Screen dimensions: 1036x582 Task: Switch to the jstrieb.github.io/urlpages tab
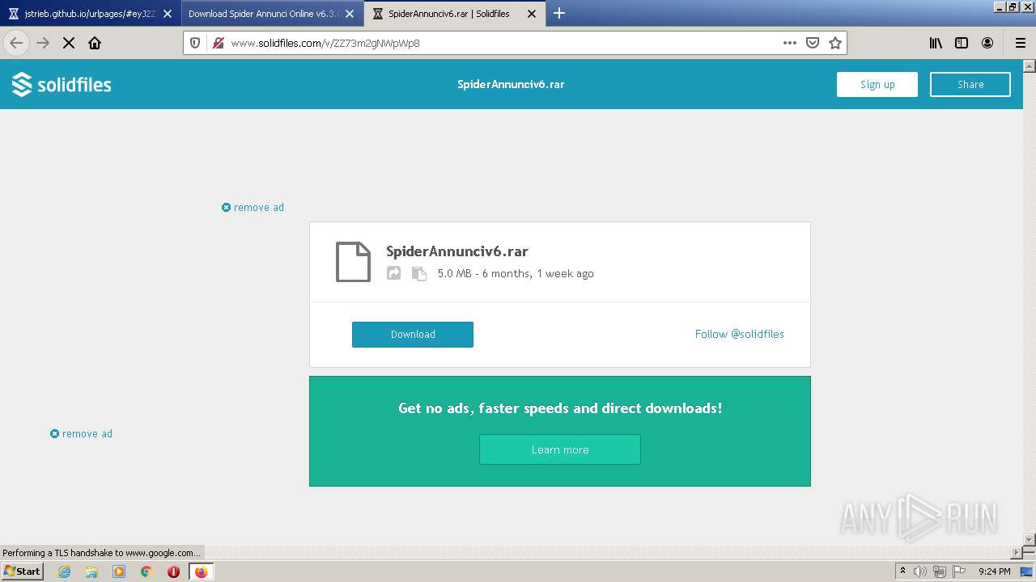[91, 14]
